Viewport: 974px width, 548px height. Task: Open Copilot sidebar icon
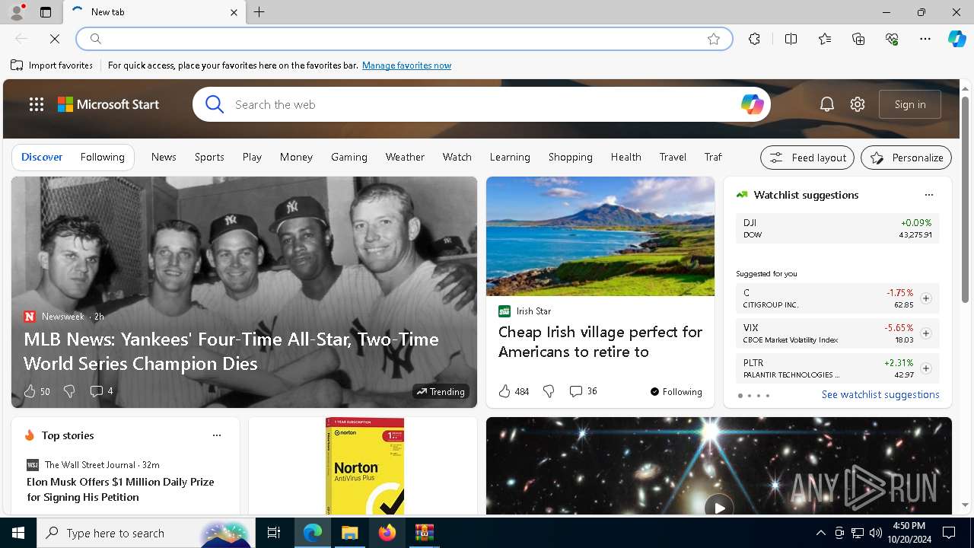point(956,39)
